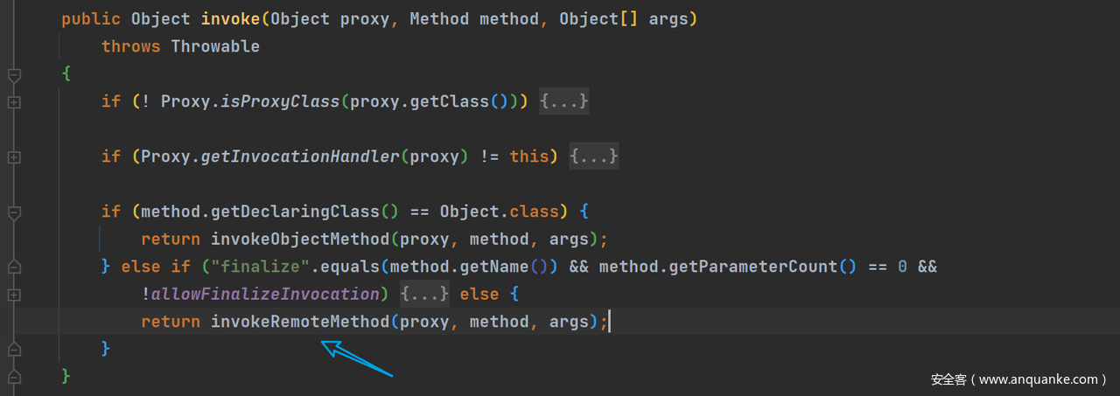
Task: Expand folded {...} after '!= this' condition
Action: [x=593, y=156]
